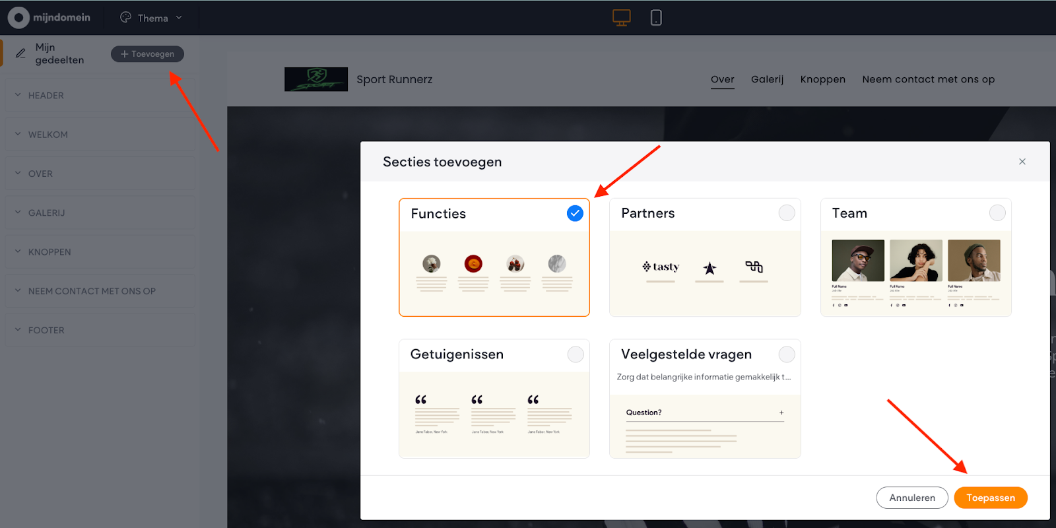Uncheck the Functies section checkbox
The image size is (1056, 528).
click(575, 213)
